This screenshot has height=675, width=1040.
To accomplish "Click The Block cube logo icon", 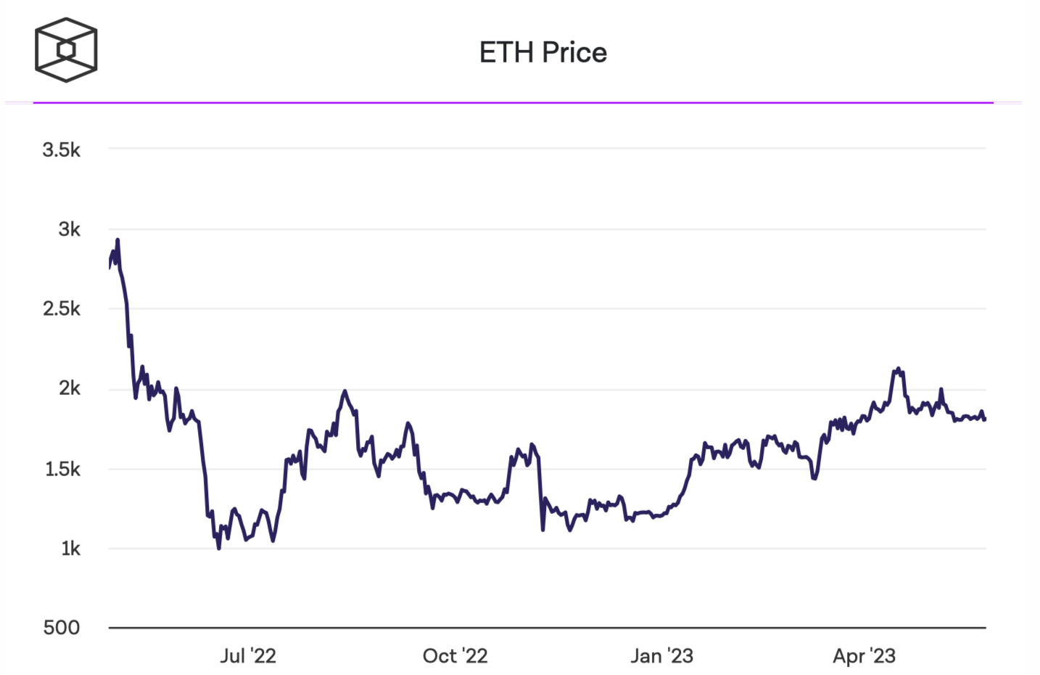I will pos(66,50).
